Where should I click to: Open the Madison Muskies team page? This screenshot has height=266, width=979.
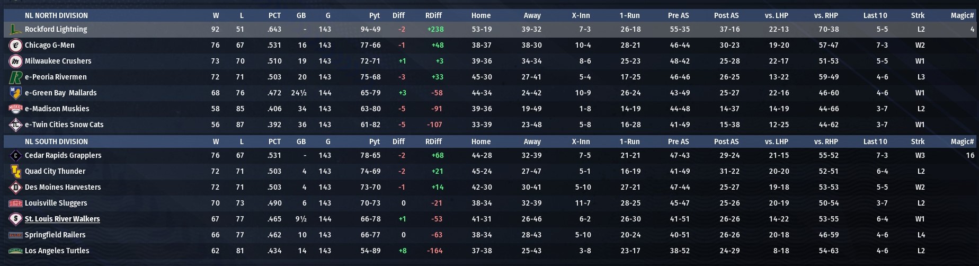pos(57,109)
